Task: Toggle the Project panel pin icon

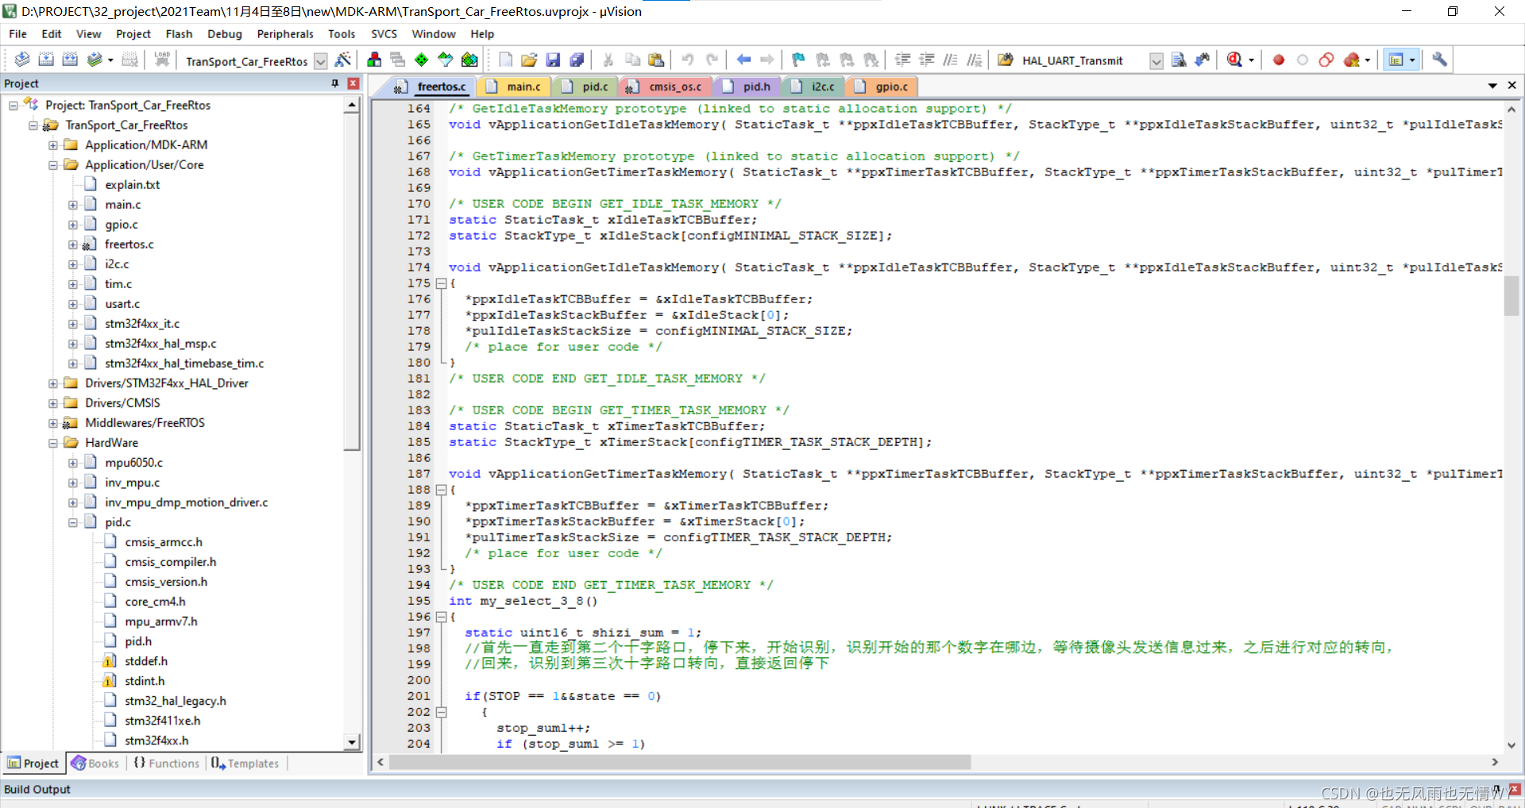Action: (x=334, y=83)
